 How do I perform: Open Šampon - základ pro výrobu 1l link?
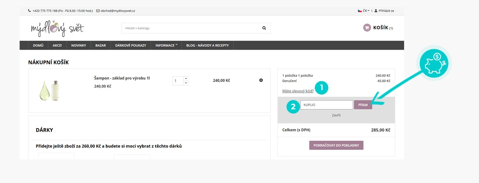pos(122,78)
